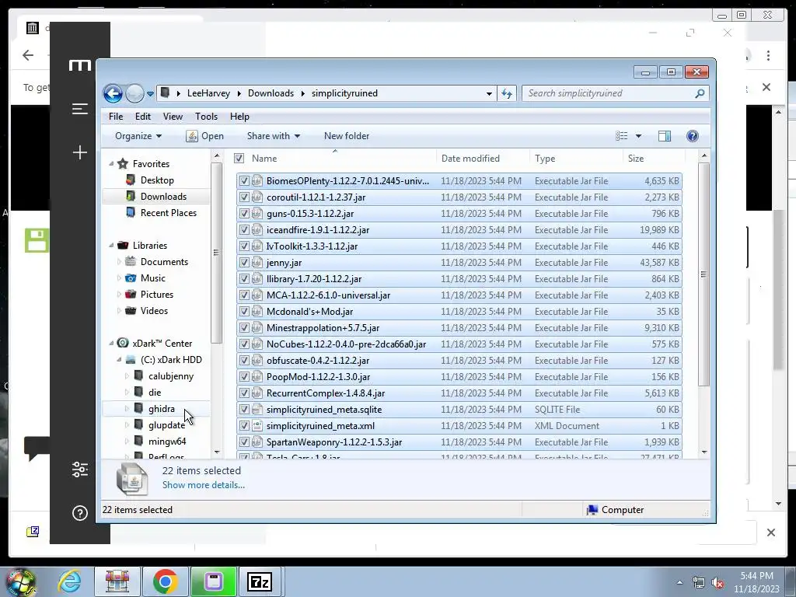Click the m logo in dark sidebar
Image resolution: width=796 pixels, height=597 pixels.
80,65
